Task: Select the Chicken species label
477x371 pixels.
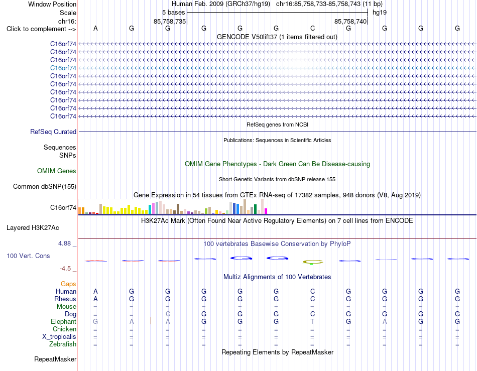Action: pos(64,329)
